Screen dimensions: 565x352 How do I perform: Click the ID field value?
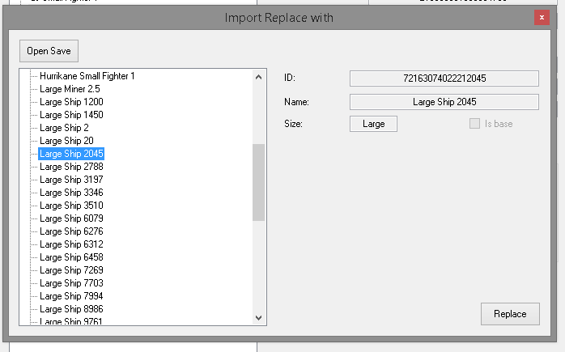[x=444, y=78]
